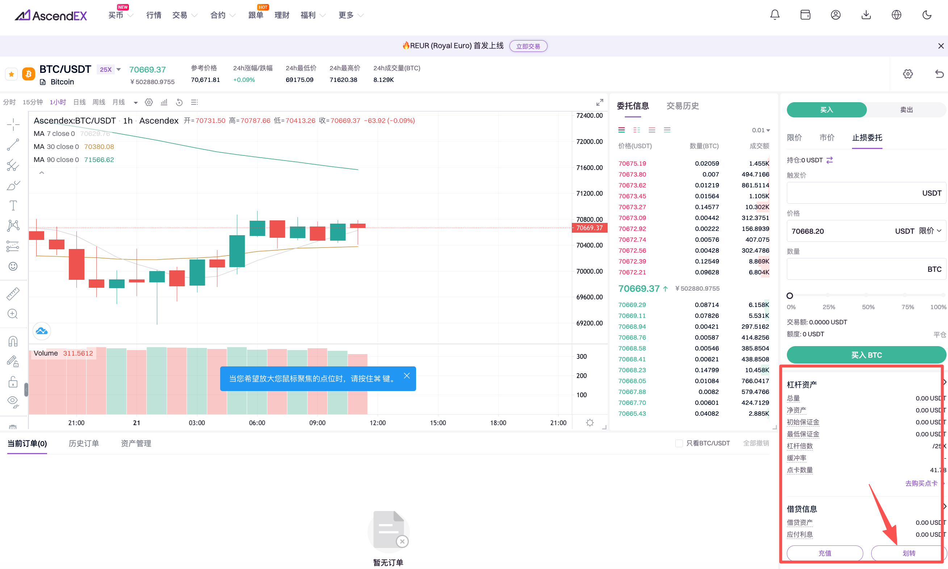
Task: Toggle dark mode moon icon
Action: tap(926, 15)
